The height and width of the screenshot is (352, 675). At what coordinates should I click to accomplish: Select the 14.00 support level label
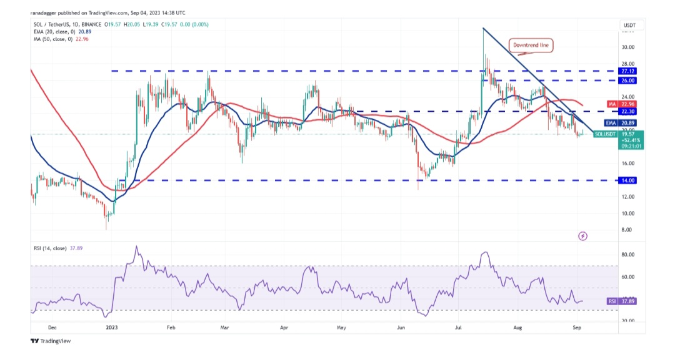pos(627,180)
